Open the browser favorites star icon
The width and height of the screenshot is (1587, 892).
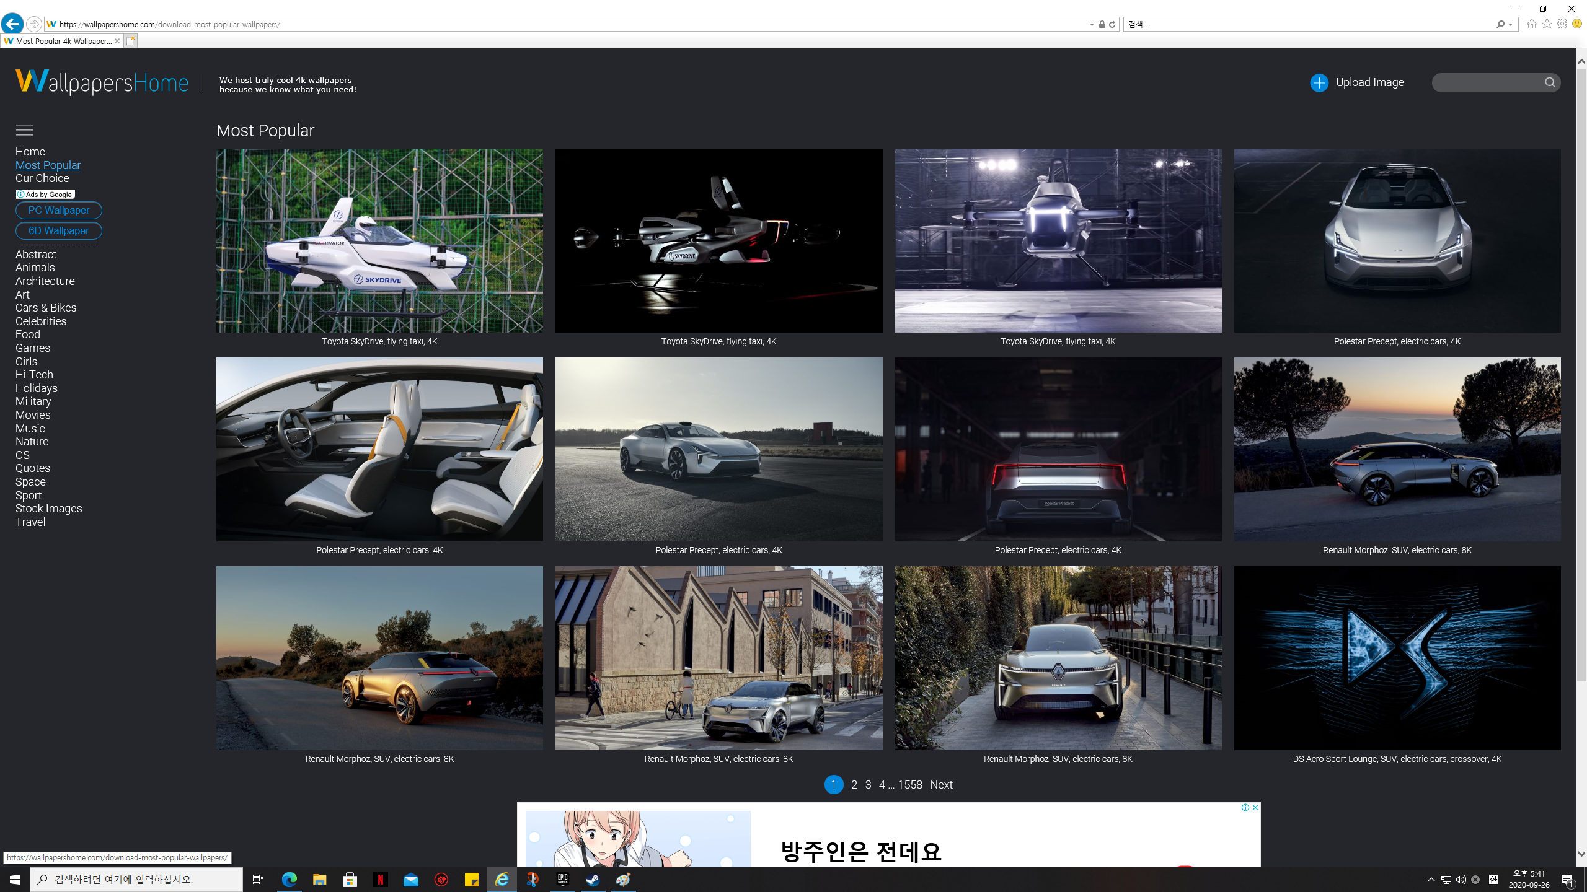(1547, 24)
